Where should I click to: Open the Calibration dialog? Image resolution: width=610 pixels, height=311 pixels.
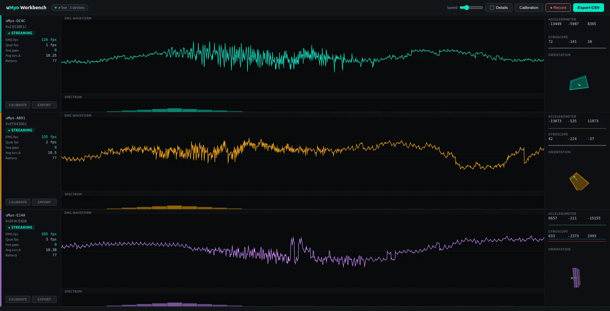tap(529, 7)
